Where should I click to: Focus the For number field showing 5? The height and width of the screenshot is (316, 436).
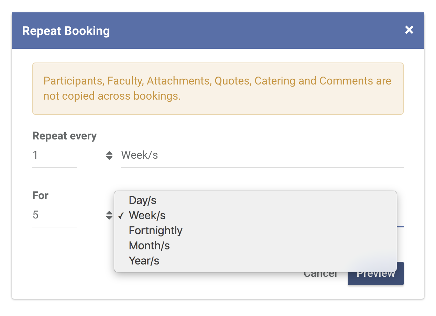tap(55, 215)
